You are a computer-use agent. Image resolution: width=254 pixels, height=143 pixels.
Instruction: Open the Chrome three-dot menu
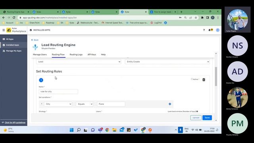[x=218, y=17]
